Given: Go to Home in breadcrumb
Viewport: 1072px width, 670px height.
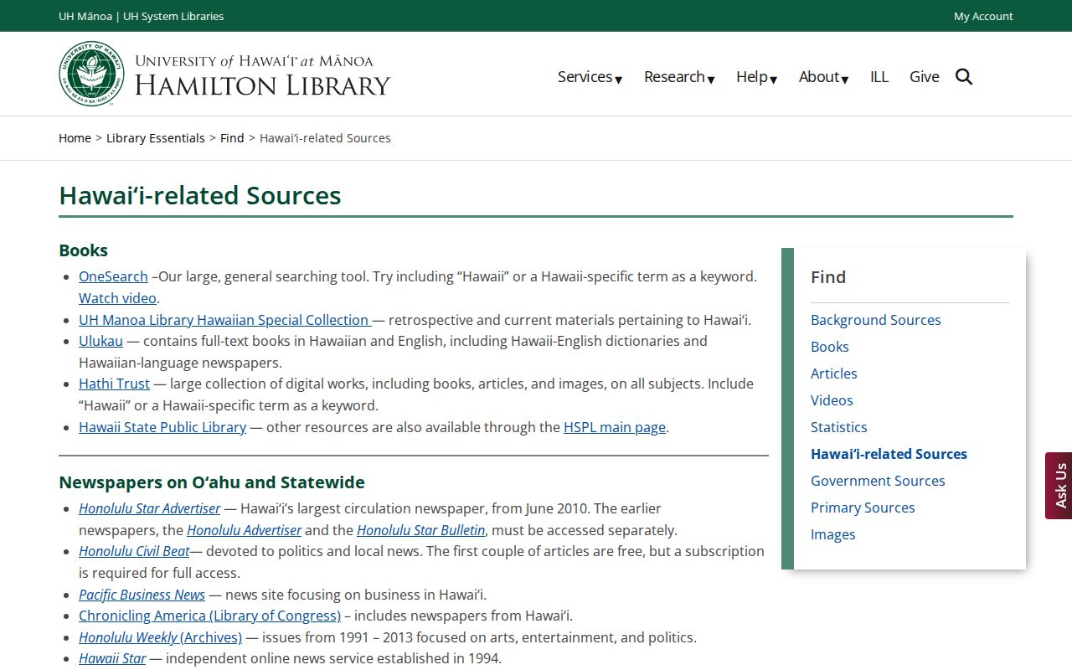Looking at the screenshot, I should [x=75, y=138].
